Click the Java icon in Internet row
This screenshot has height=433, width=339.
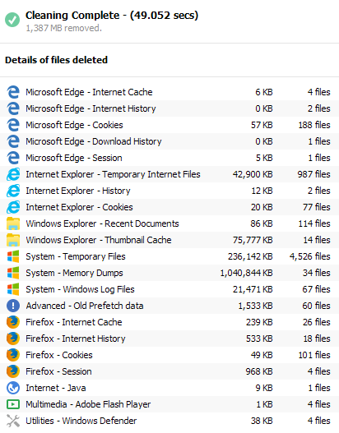click(x=13, y=388)
